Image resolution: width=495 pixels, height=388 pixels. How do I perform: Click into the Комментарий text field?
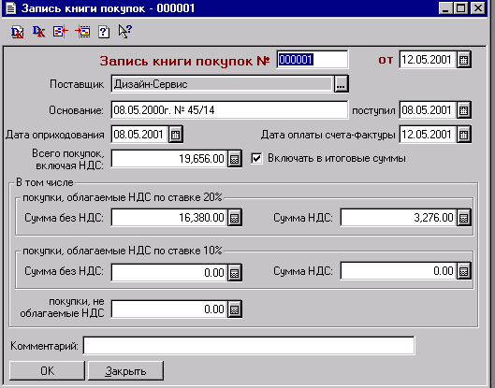(x=249, y=346)
